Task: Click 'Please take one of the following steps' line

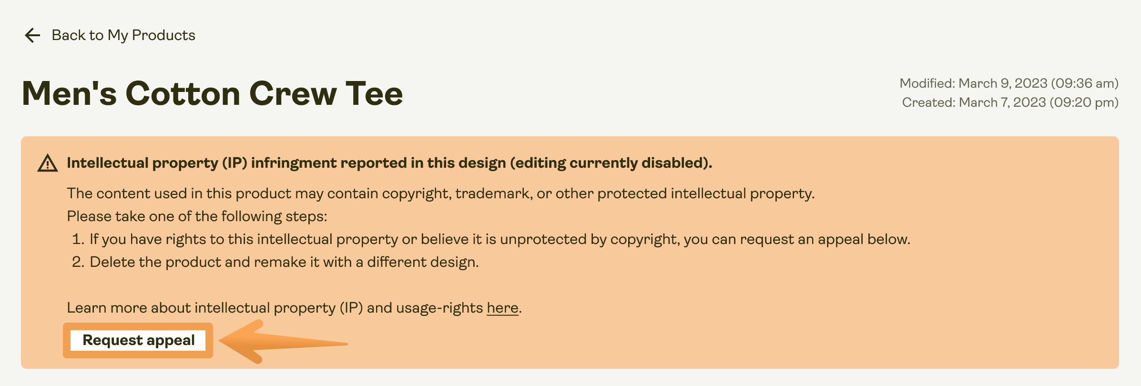Action: (197, 216)
